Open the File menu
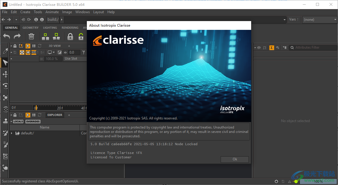Viewport: 338px width, 185px height. 5,12
